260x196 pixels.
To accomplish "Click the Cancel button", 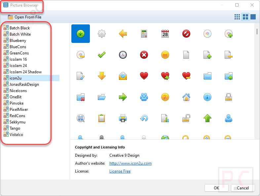I will click(243, 188).
